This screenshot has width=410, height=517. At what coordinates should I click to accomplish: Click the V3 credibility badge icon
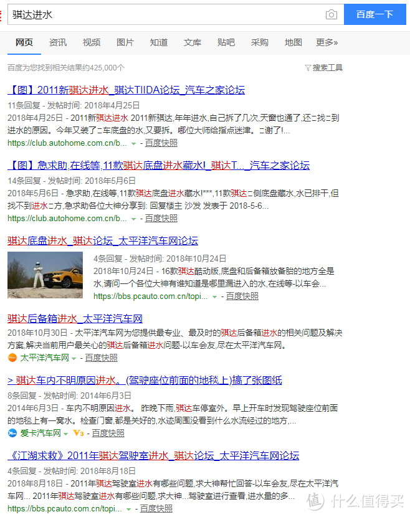(79, 433)
